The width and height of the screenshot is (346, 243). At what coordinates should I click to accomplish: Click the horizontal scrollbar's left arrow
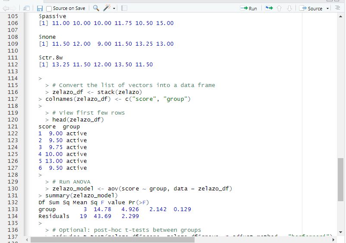27,240
